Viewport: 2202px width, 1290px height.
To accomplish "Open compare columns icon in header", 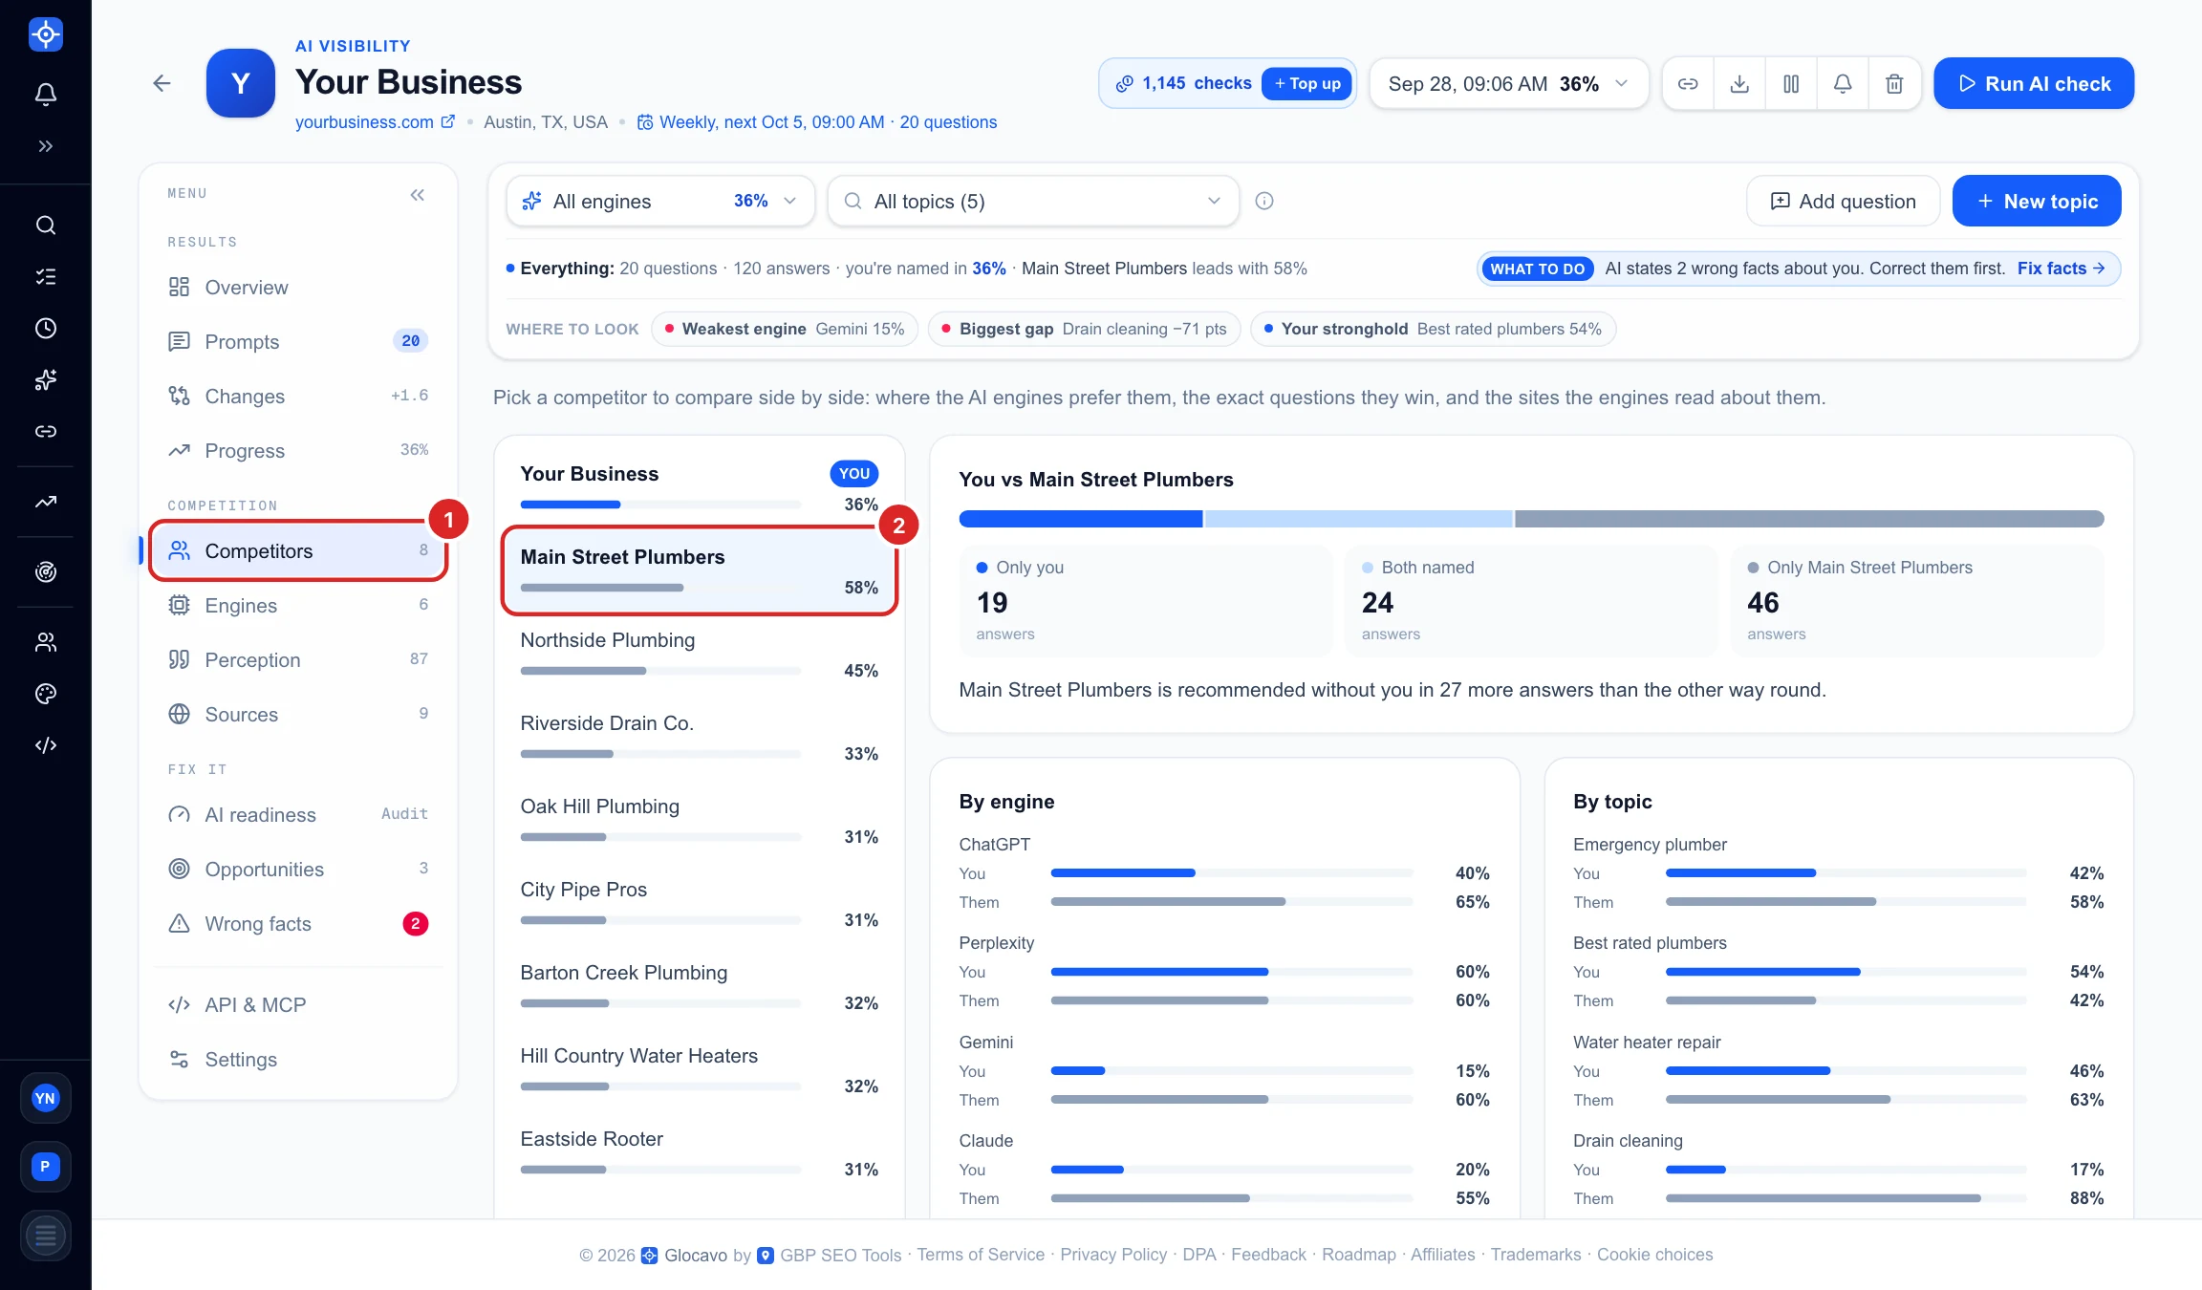I will [x=1791, y=83].
